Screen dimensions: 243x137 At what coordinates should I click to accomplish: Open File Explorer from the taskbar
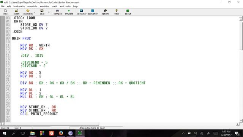[x=32, y=133]
